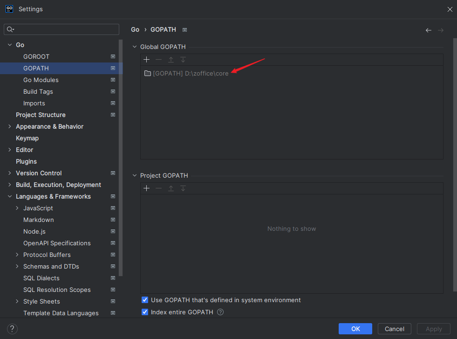This screenshot has height=339, width=457.
Task: Click the move down arrow in Global GOPATH
Action: coord(183,60)
